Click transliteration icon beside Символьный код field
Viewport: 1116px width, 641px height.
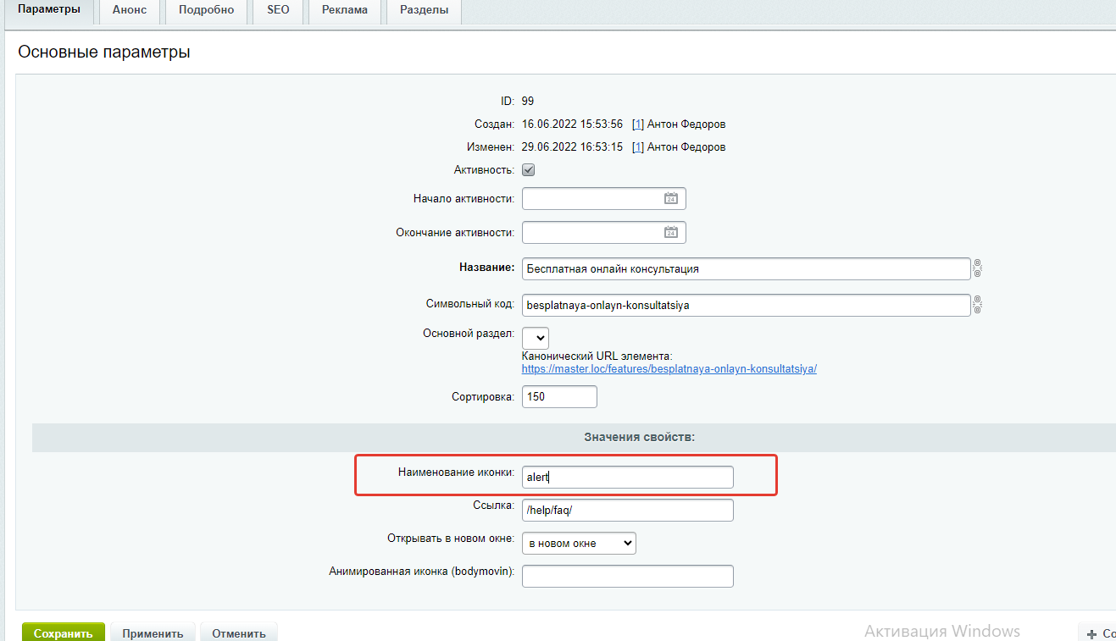click(x=977, y=305)
